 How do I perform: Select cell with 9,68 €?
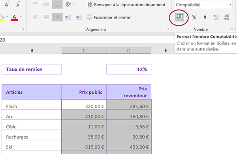click(x=129, y=125)
